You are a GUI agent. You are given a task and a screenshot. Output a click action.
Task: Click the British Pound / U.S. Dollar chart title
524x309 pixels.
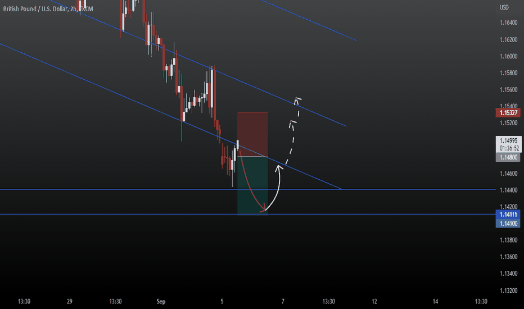[x=48, y=8]
